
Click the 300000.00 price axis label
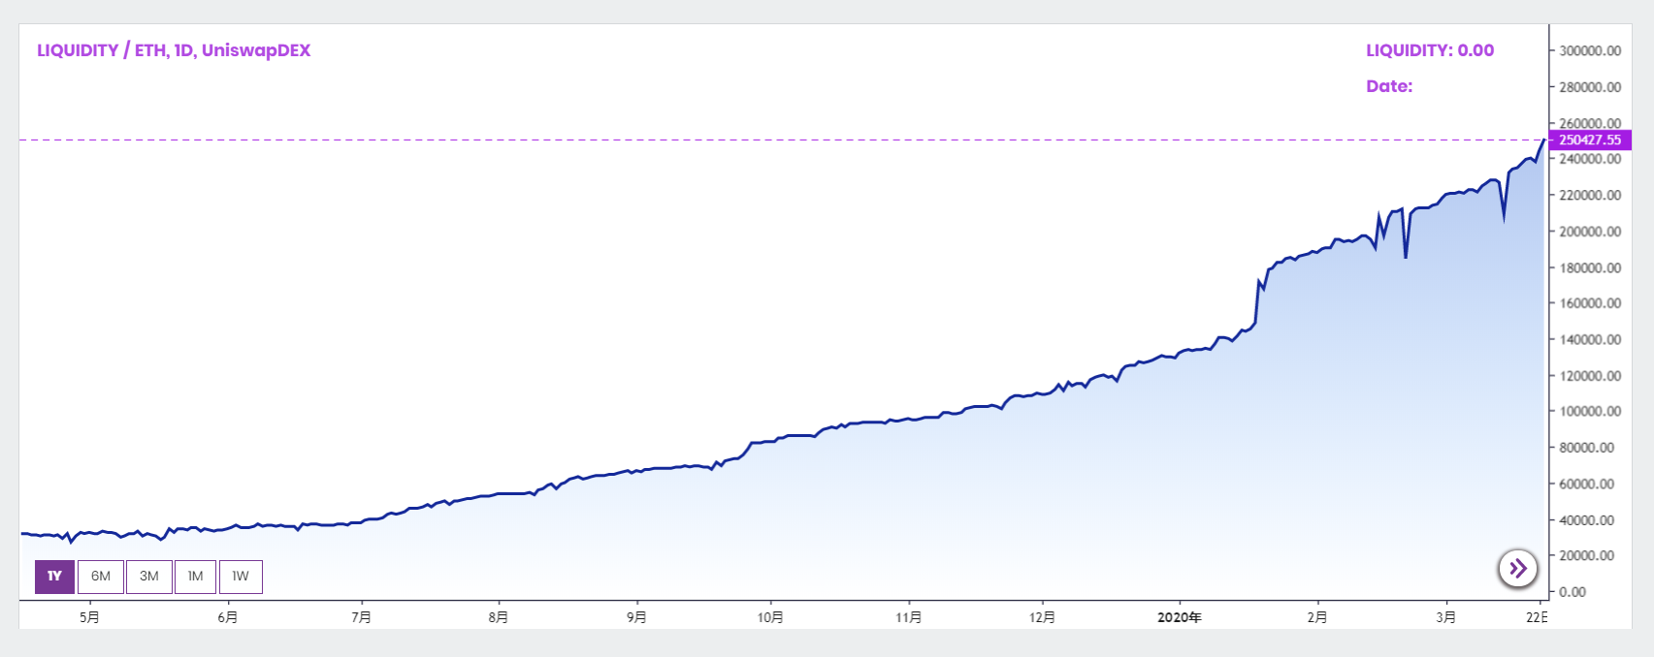(x=1590, y=51)
